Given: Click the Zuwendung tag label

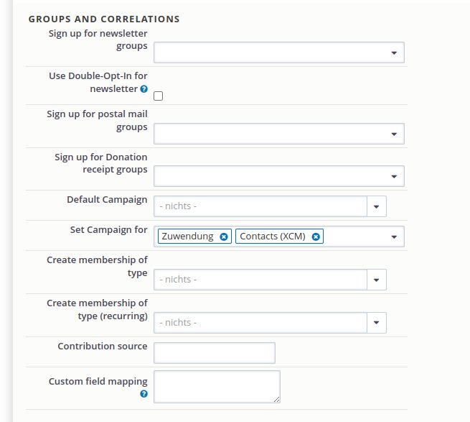Looking at the screenshot, I should (187, 237).
